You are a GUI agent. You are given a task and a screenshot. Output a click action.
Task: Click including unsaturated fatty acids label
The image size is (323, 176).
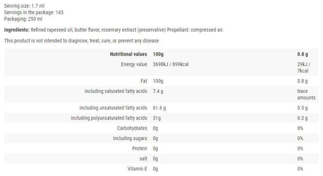(x=113, y=108)
